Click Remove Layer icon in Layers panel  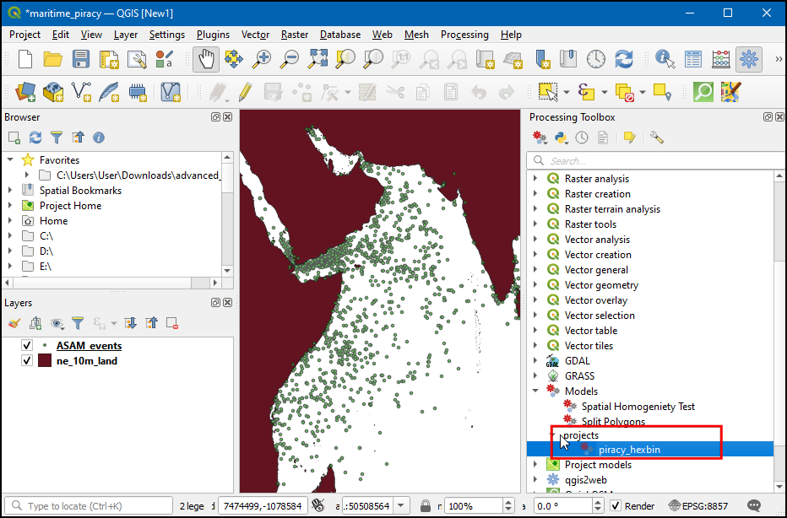pyautogui.click(x=172, y=323)
